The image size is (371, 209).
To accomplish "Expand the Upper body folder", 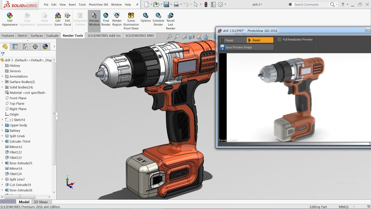I will click(x=2, y=125).
